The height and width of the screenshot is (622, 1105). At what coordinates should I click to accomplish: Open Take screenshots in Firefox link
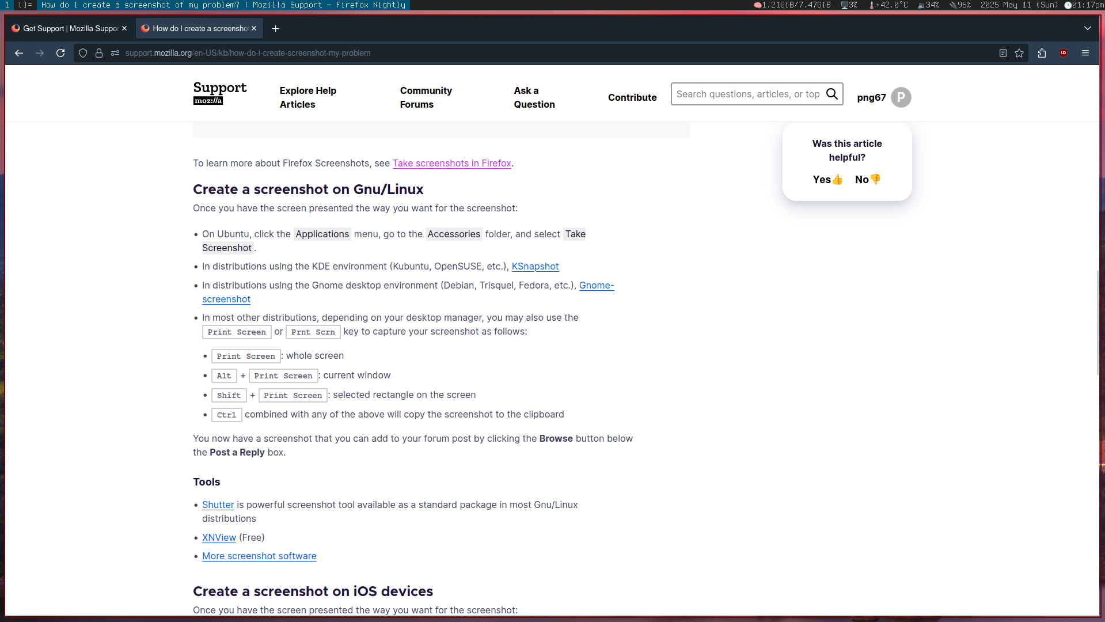[x=452, y=164]
